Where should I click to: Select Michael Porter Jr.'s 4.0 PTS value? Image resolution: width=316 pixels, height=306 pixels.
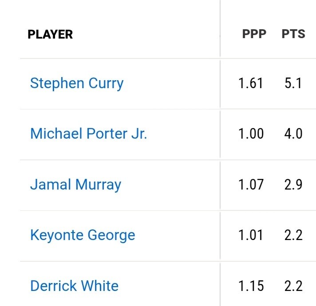point(293,134)
